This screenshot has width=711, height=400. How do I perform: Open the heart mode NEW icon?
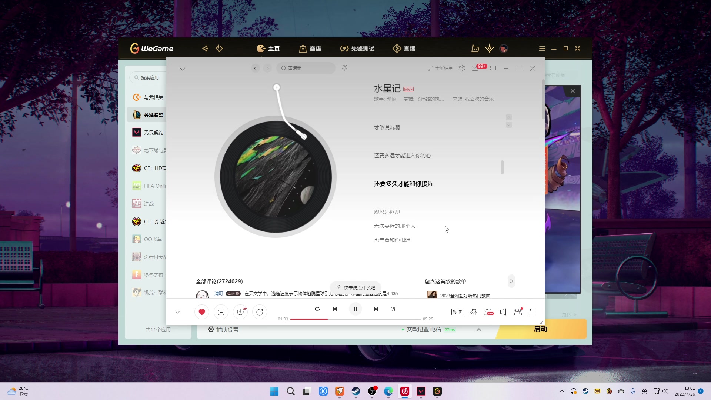pos(488,312)
